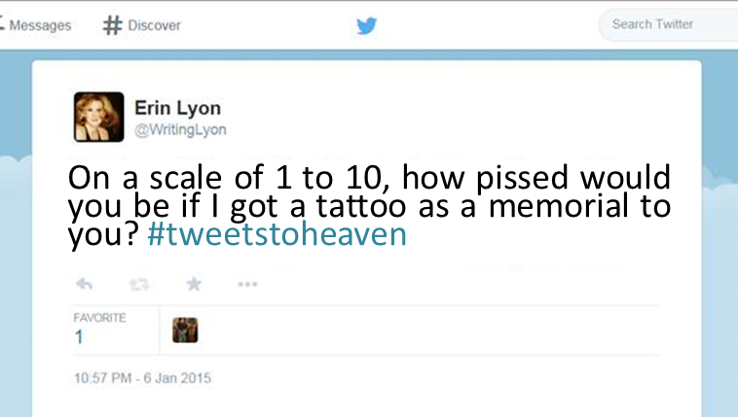
Task: Open the three-dots more options menu
Action: click(247, 284)
